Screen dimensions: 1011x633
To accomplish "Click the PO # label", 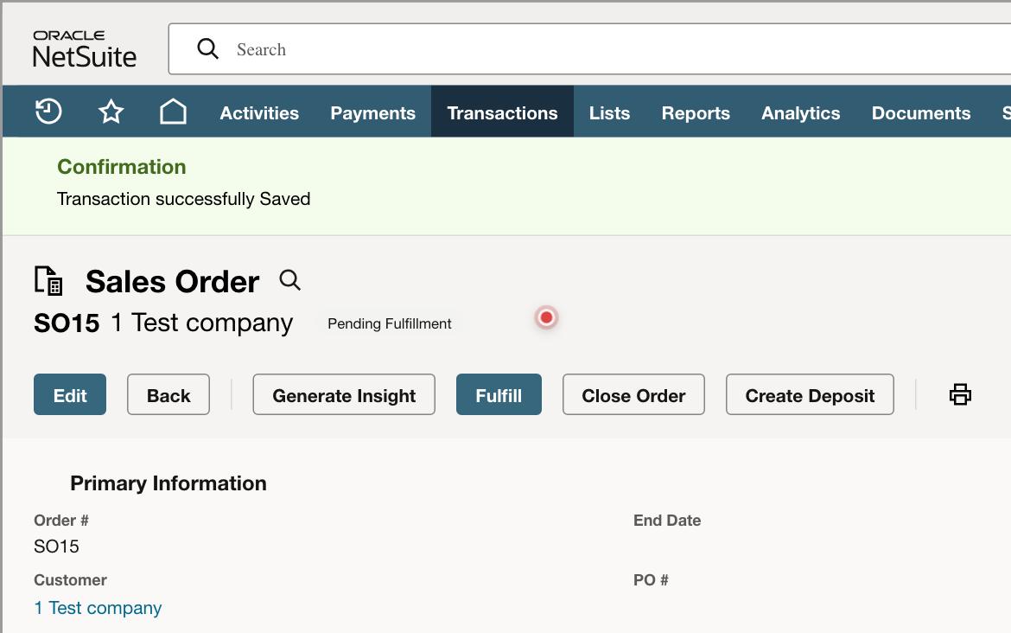I will 651,579.
